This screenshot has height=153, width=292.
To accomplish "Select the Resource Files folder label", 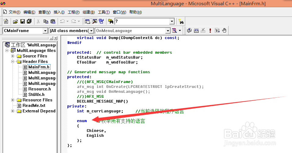I will (38, 100).
